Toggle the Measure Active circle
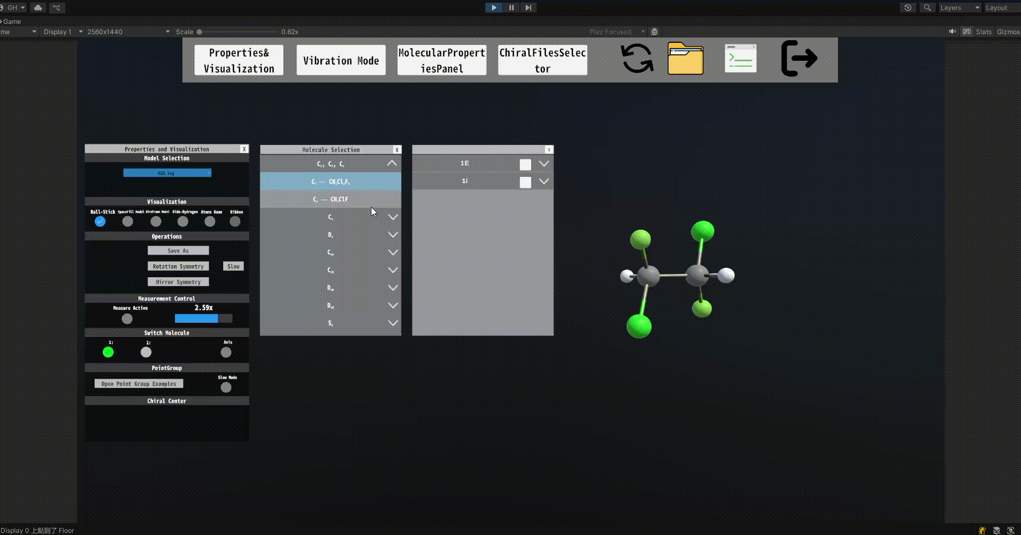The height and width of the screenshot is (535, 1021). point(127,319)
